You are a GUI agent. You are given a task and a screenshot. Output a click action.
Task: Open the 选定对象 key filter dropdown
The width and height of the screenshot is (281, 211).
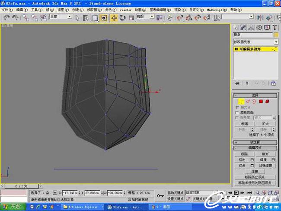(x=201, y=193)
